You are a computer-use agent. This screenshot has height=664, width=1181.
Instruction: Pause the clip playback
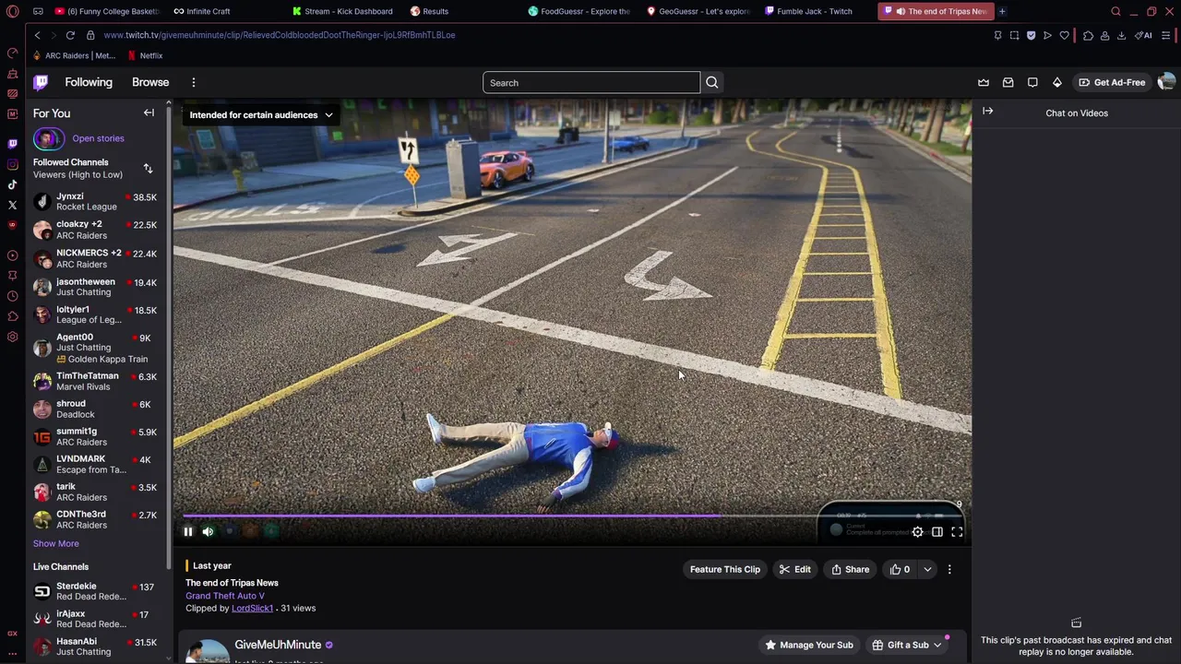(187, 531)
